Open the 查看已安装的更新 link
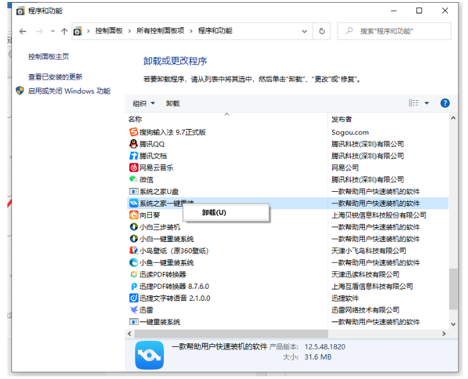This screenshot has height=379, width=468. tap(56, 77)
